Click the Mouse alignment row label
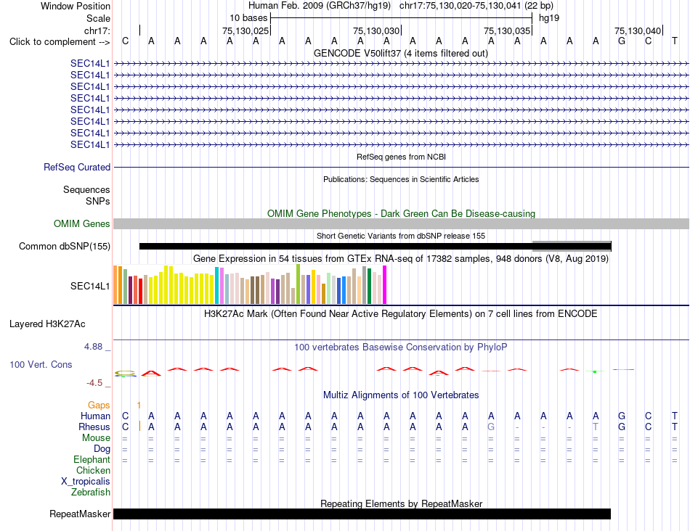This screenshot has width=690, height=531. click(96, 438)
